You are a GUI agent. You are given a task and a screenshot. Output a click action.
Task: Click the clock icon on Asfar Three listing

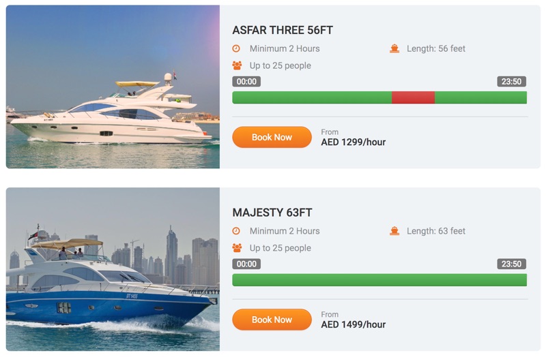[x=236, y=48]
